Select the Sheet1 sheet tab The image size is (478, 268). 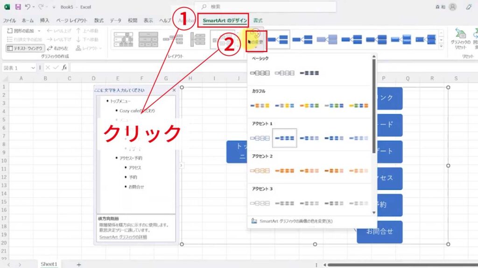click(x=49, y=264)
